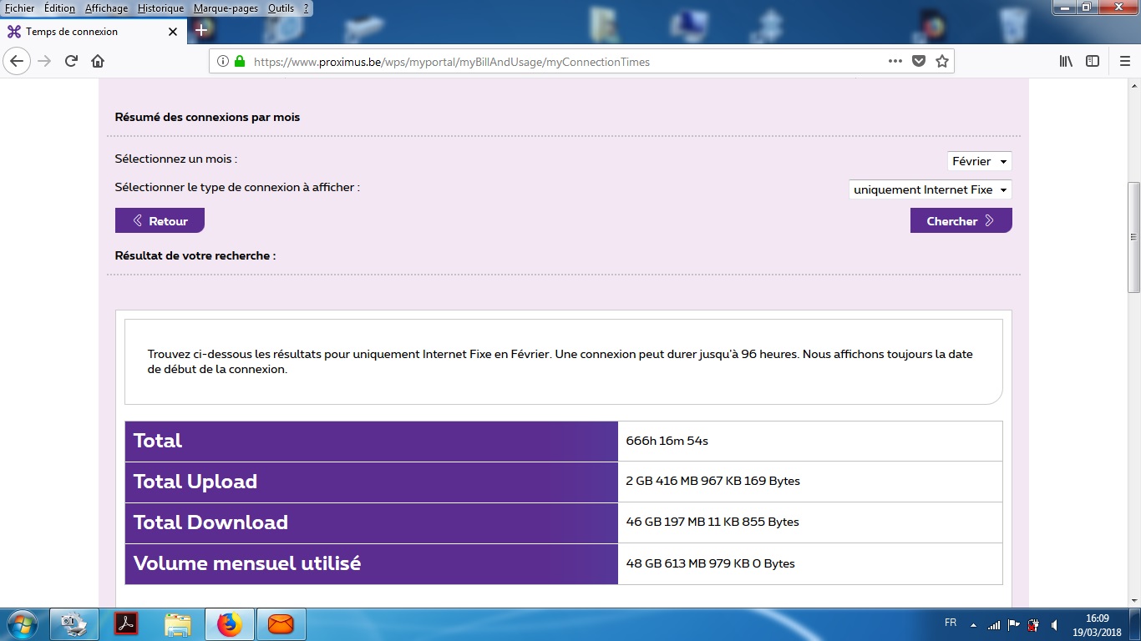The height and width of the screenshot is (641, 1141).
Task: Click the URL address bar
Action: 551,62
